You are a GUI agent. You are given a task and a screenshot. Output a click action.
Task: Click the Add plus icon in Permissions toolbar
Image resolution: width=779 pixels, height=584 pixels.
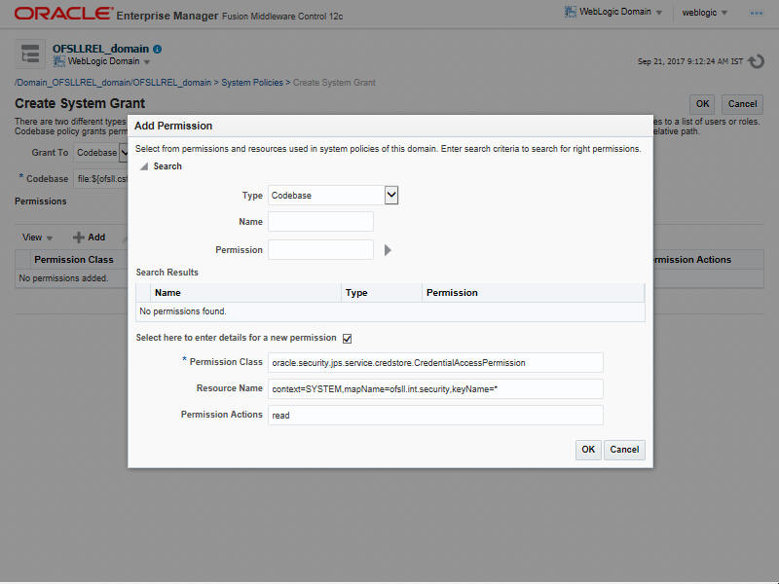click(78, 237)
